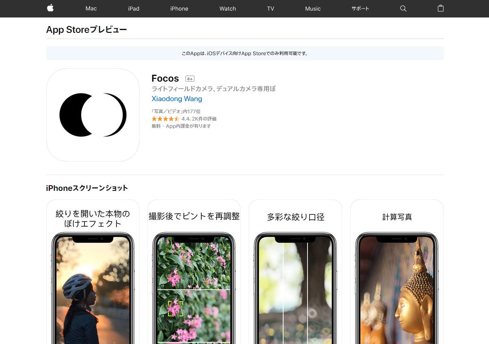Screen dimensions: 489x344
Task: Navigate to Music in top bar
Action: click(x=313, y=9)
